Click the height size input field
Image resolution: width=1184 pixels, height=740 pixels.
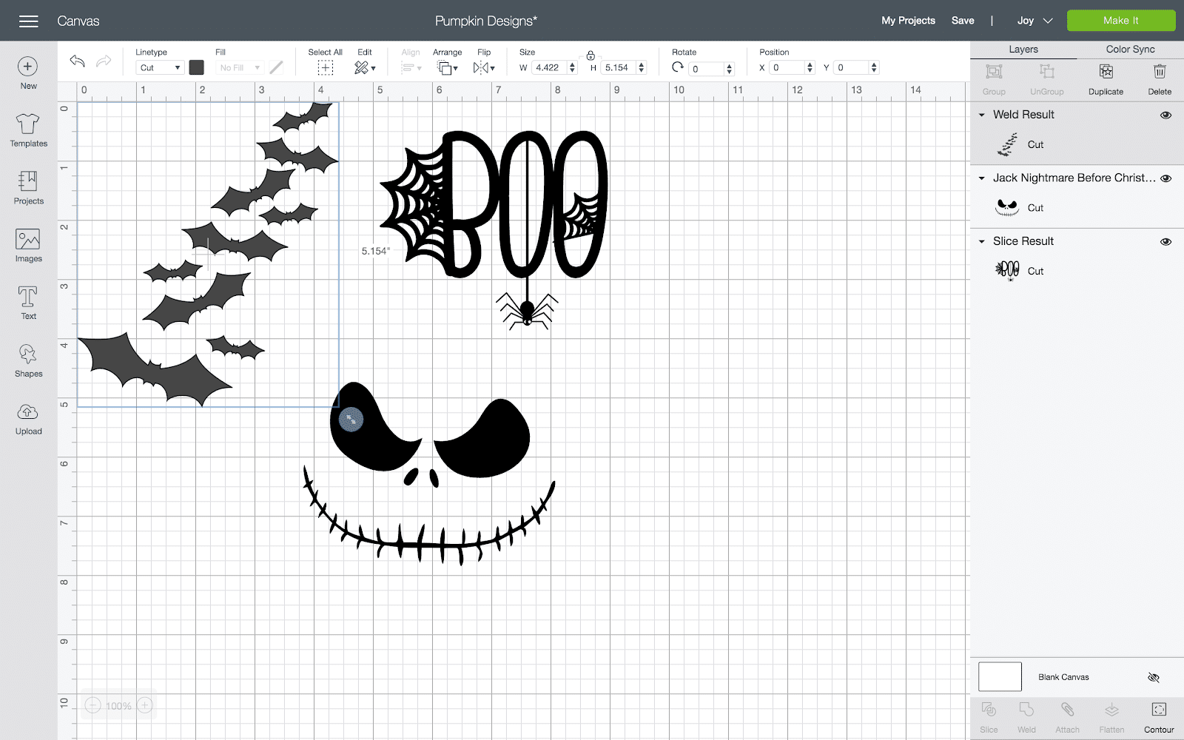[x=619, y=67]
